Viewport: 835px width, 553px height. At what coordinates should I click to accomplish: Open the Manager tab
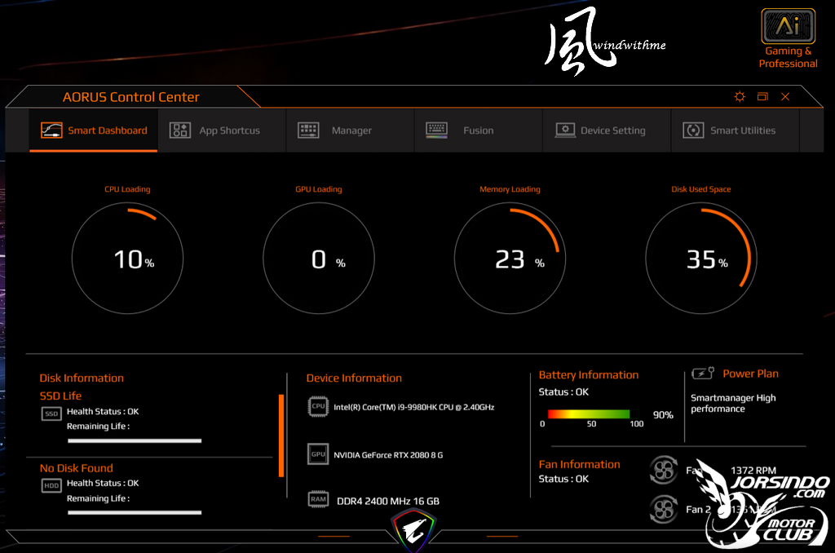point(351,131)
